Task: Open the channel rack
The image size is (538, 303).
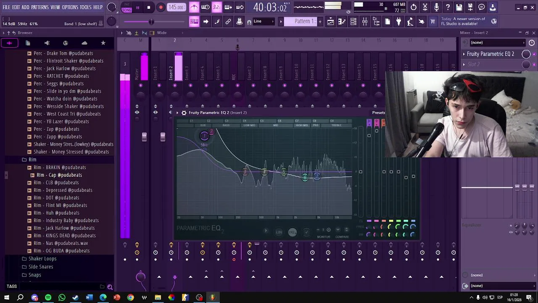Action: click(x=353, y=21)
